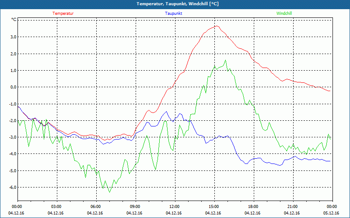Viewport: 350px width, 218px height.
Task: Click the 12:00 time axis label
Action: click(x=174, y=207)
